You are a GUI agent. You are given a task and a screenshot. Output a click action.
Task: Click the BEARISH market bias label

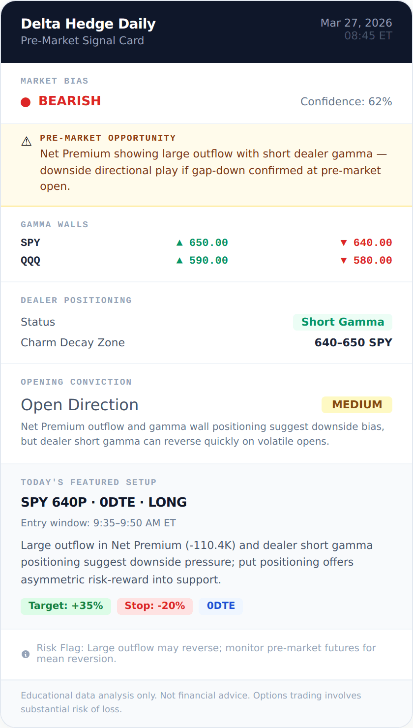[69, 101]
